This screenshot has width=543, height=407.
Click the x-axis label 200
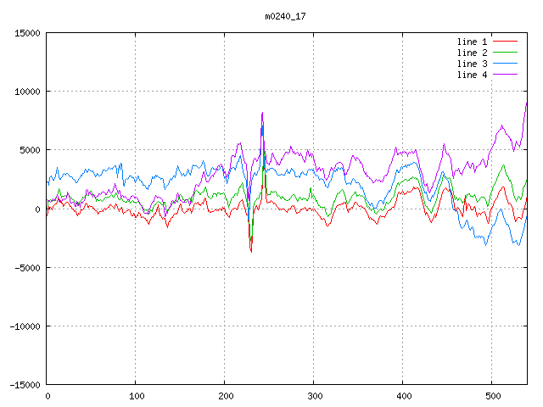(x=226, y=396)
